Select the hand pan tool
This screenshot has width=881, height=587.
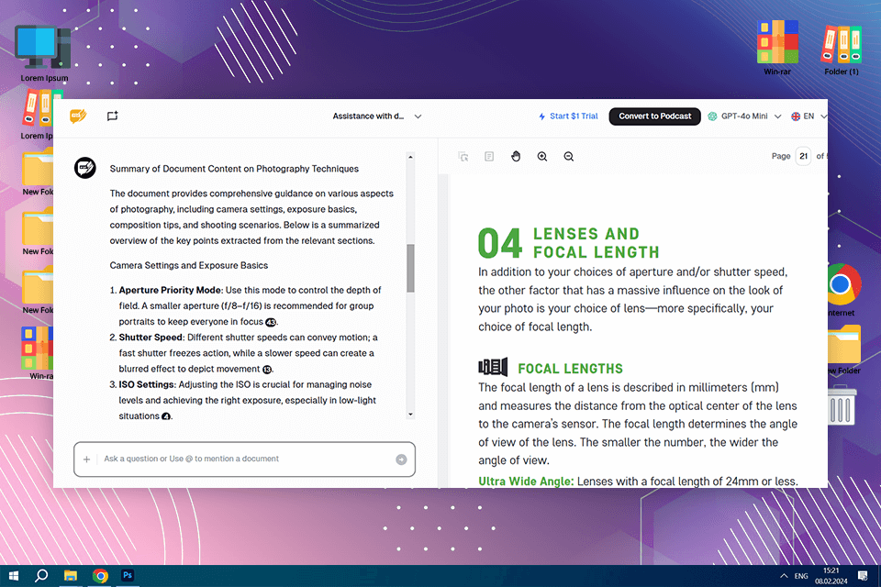point(515,156)
